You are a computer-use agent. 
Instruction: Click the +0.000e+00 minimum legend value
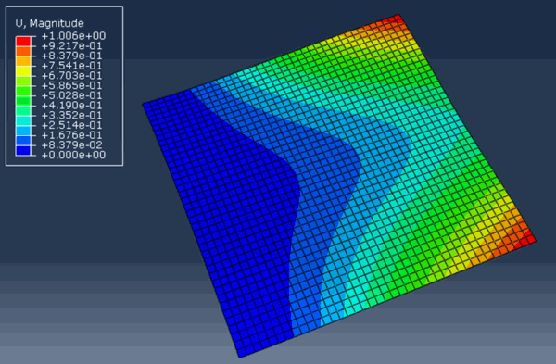(x=73, y=155)
